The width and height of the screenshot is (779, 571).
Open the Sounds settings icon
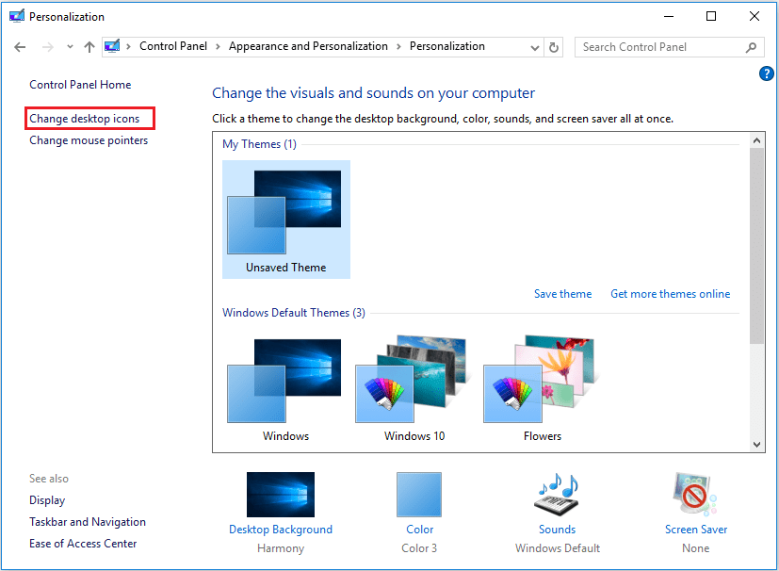point(557,495)
